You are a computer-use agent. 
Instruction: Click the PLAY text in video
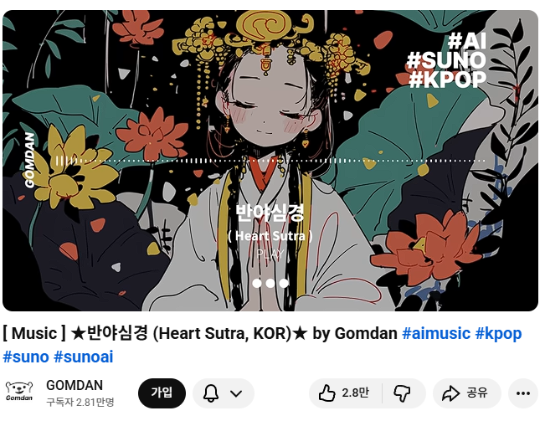pos(270,254)
